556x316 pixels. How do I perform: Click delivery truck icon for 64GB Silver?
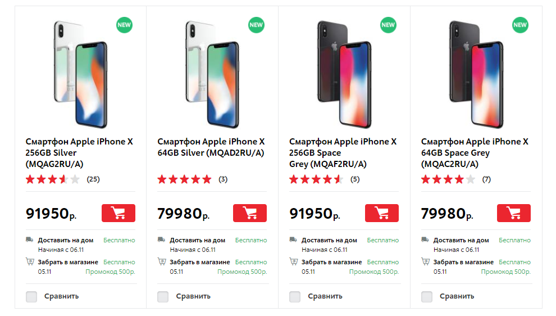tap(162, 240)
